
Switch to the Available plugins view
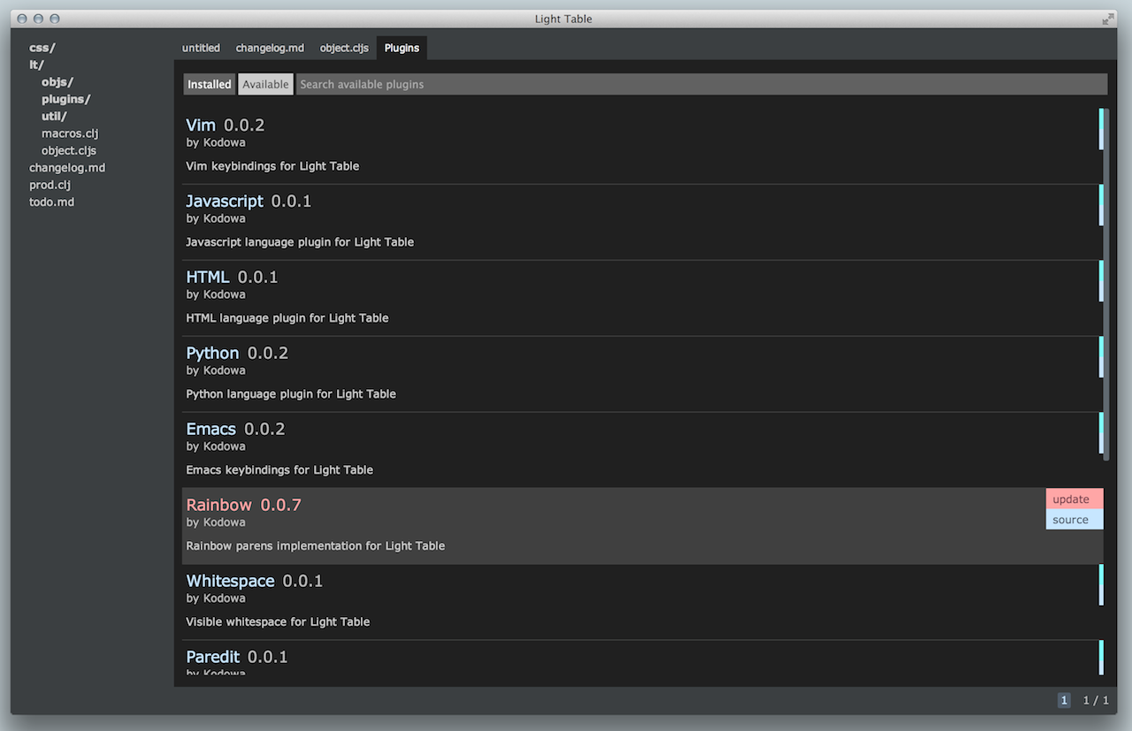(x=265, y=84)
